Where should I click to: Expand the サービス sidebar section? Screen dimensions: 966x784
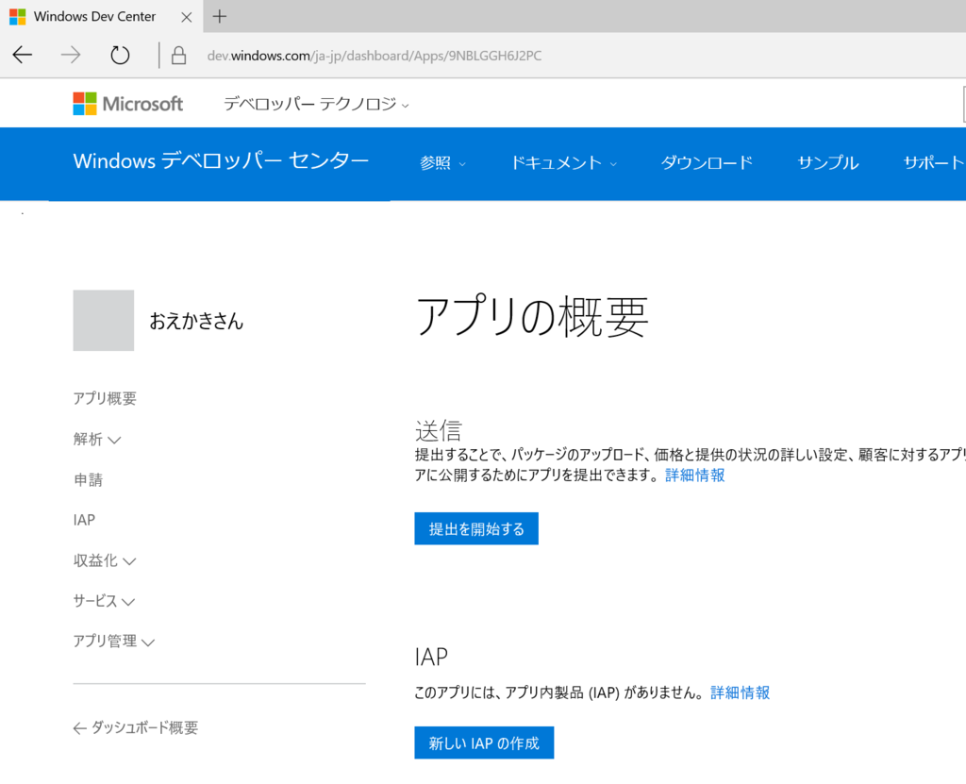point(104,601)
